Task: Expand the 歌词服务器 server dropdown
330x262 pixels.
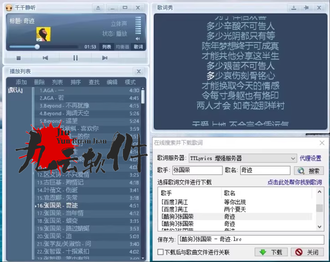Action: pyautogui.click(x=293, y=158)
